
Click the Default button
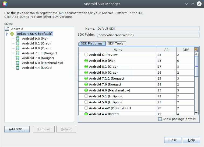[66, 129]
